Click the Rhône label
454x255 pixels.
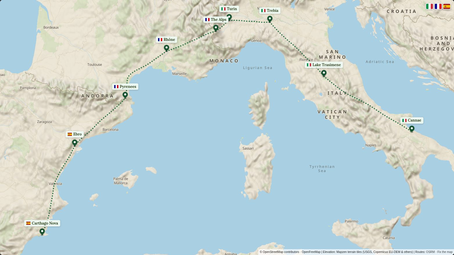[166, 39]
